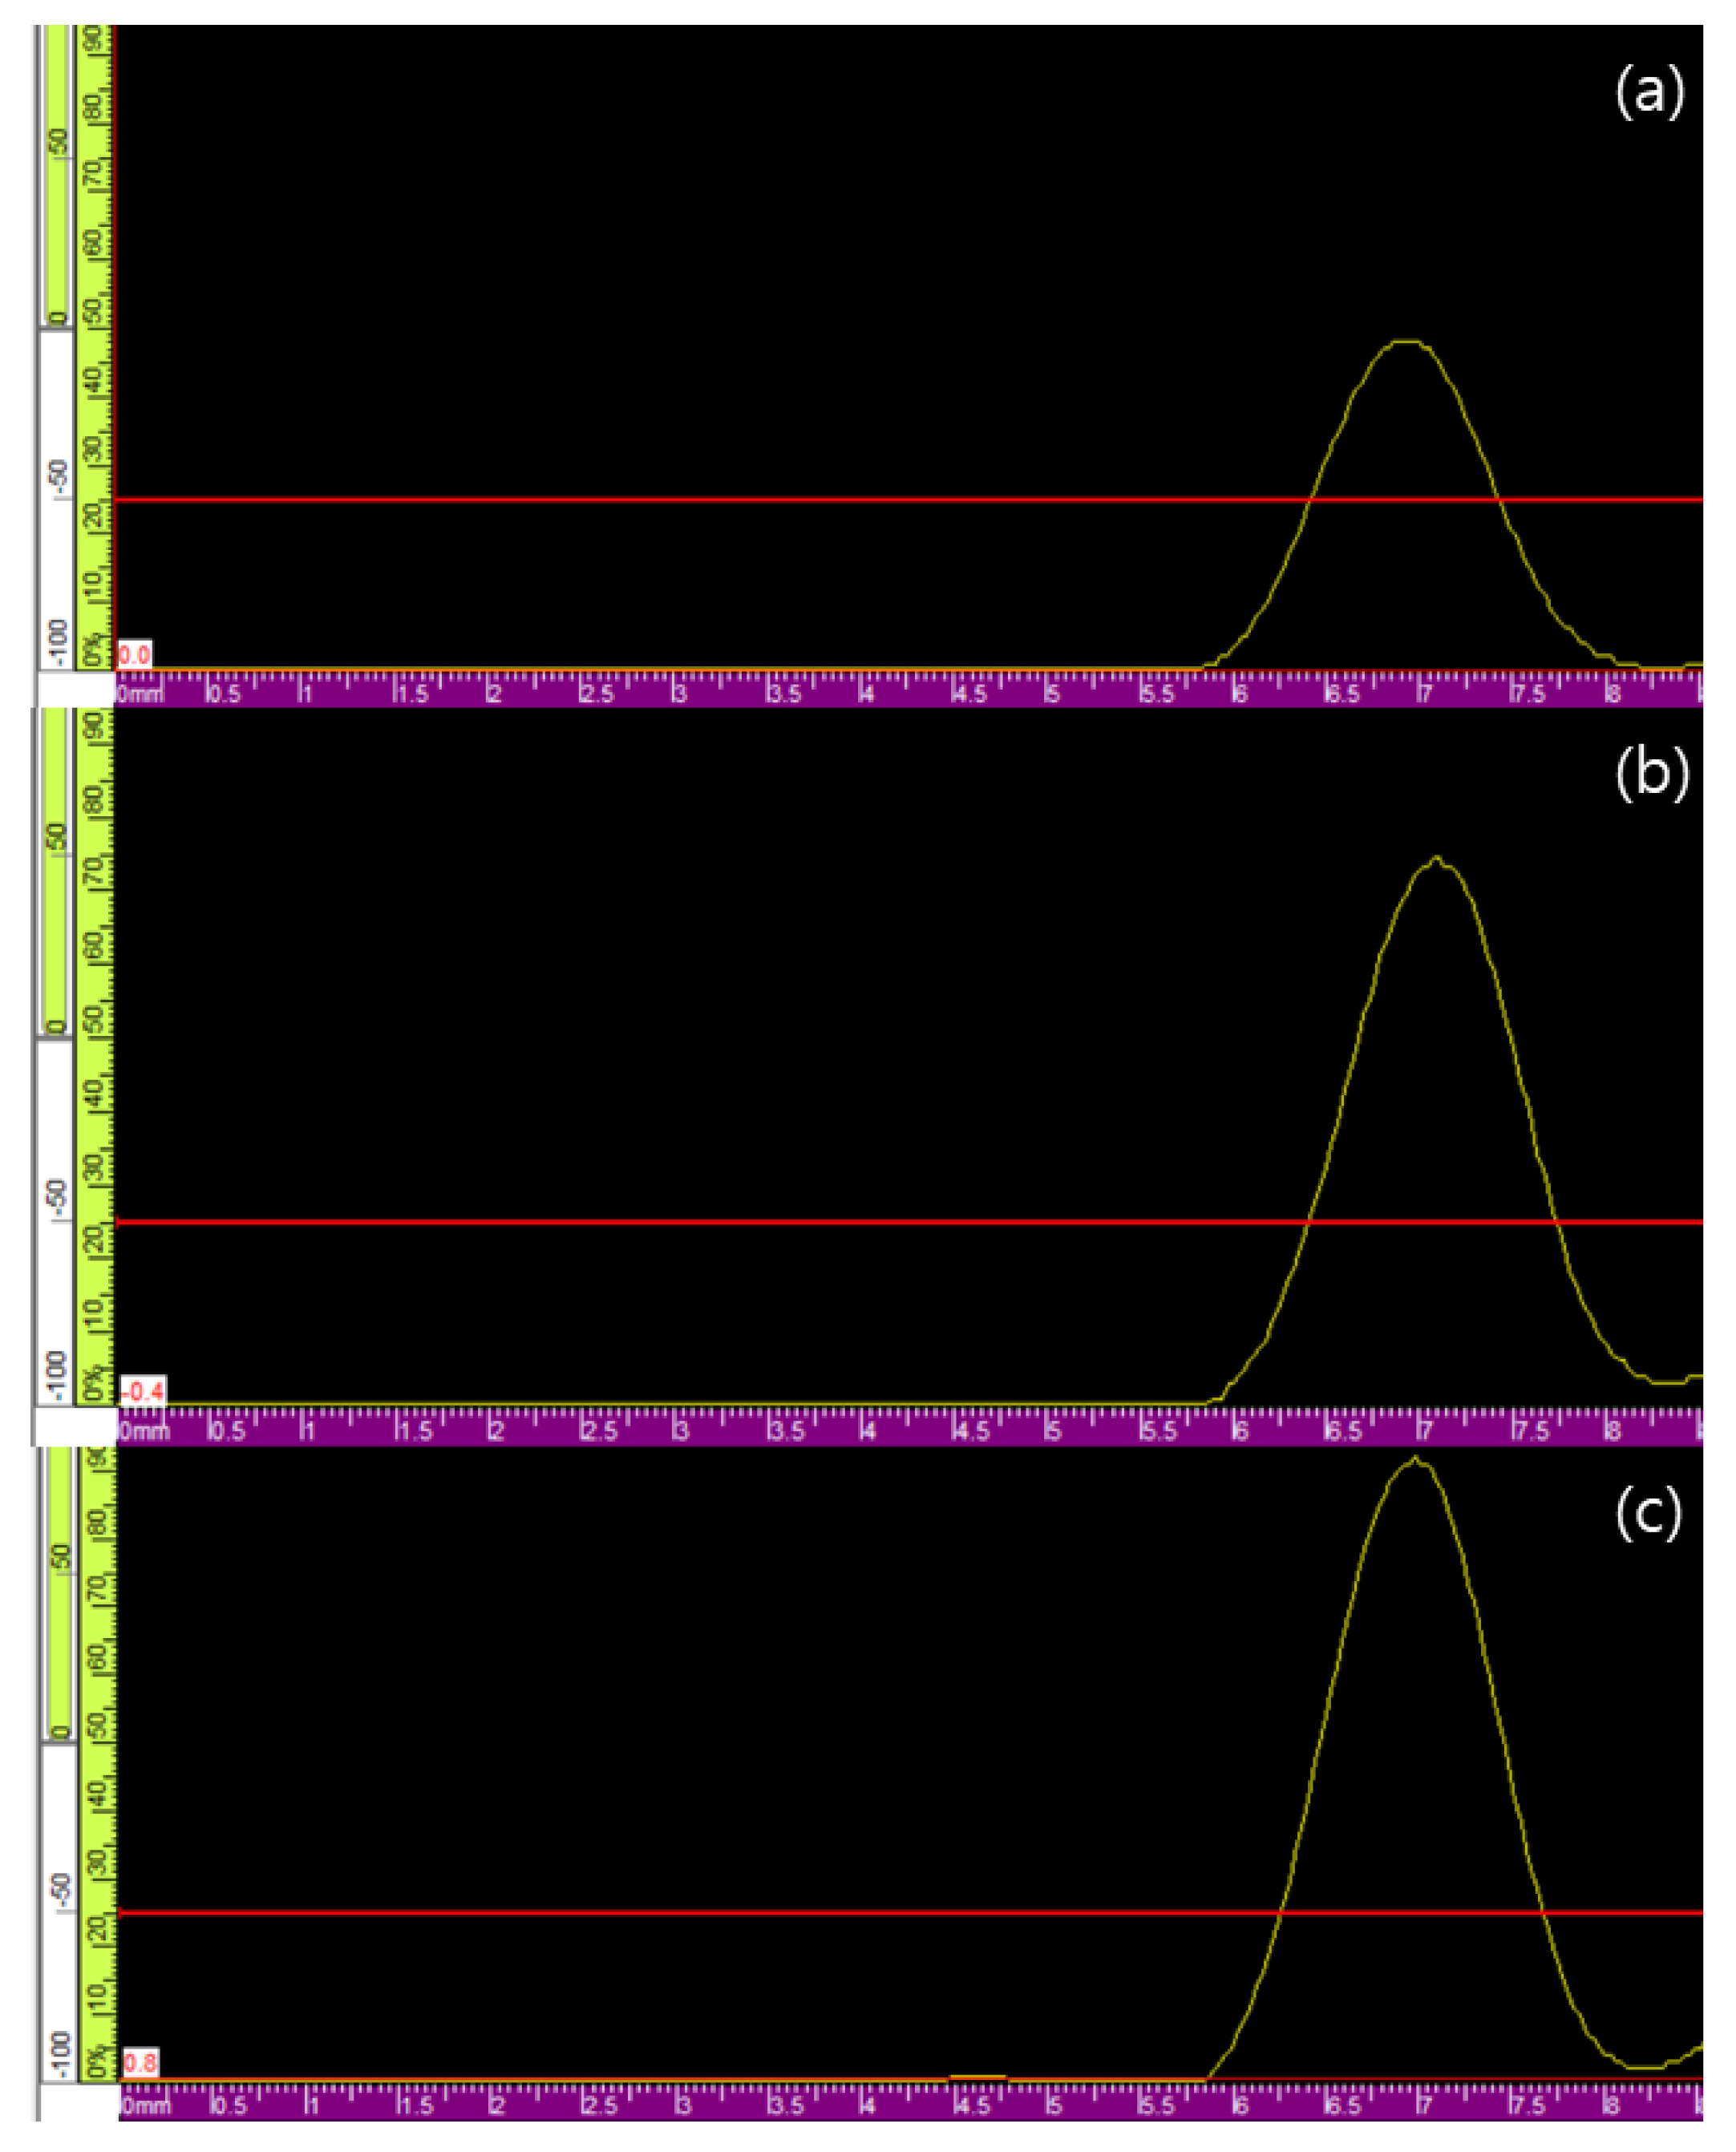Viewport: 1736px width, 2152px height.
Task: Select the red gate line in panel (b)
Action: (700, 1222)
